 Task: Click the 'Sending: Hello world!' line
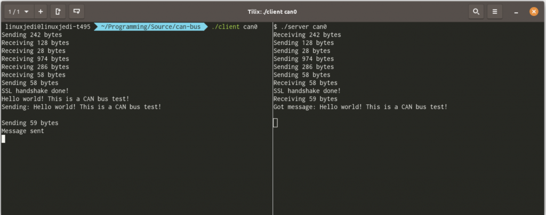82,107
